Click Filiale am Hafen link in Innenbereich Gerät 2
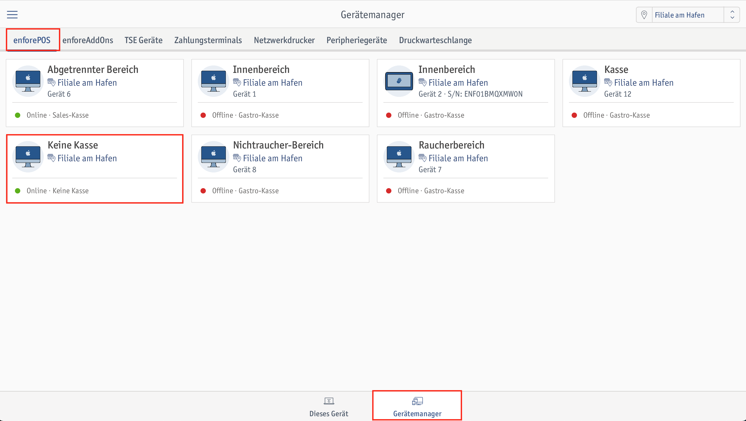Image resolution: width=746 pixels, height=421 pixels. (x=458, y=83)
